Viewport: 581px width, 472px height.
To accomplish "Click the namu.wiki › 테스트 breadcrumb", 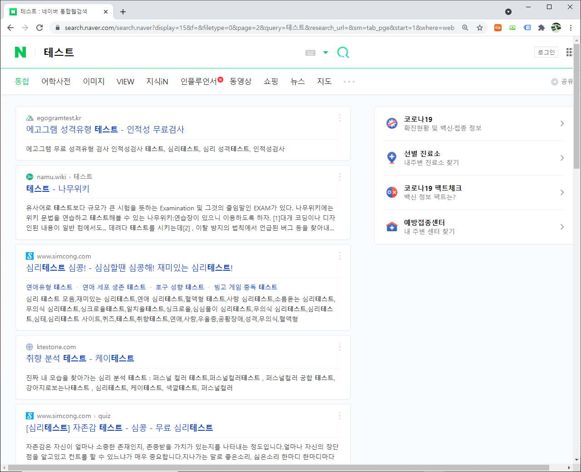I will 64,177.
